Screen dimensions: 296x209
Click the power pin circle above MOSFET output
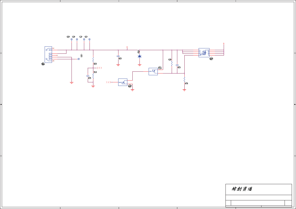click(x=224, y=43)
